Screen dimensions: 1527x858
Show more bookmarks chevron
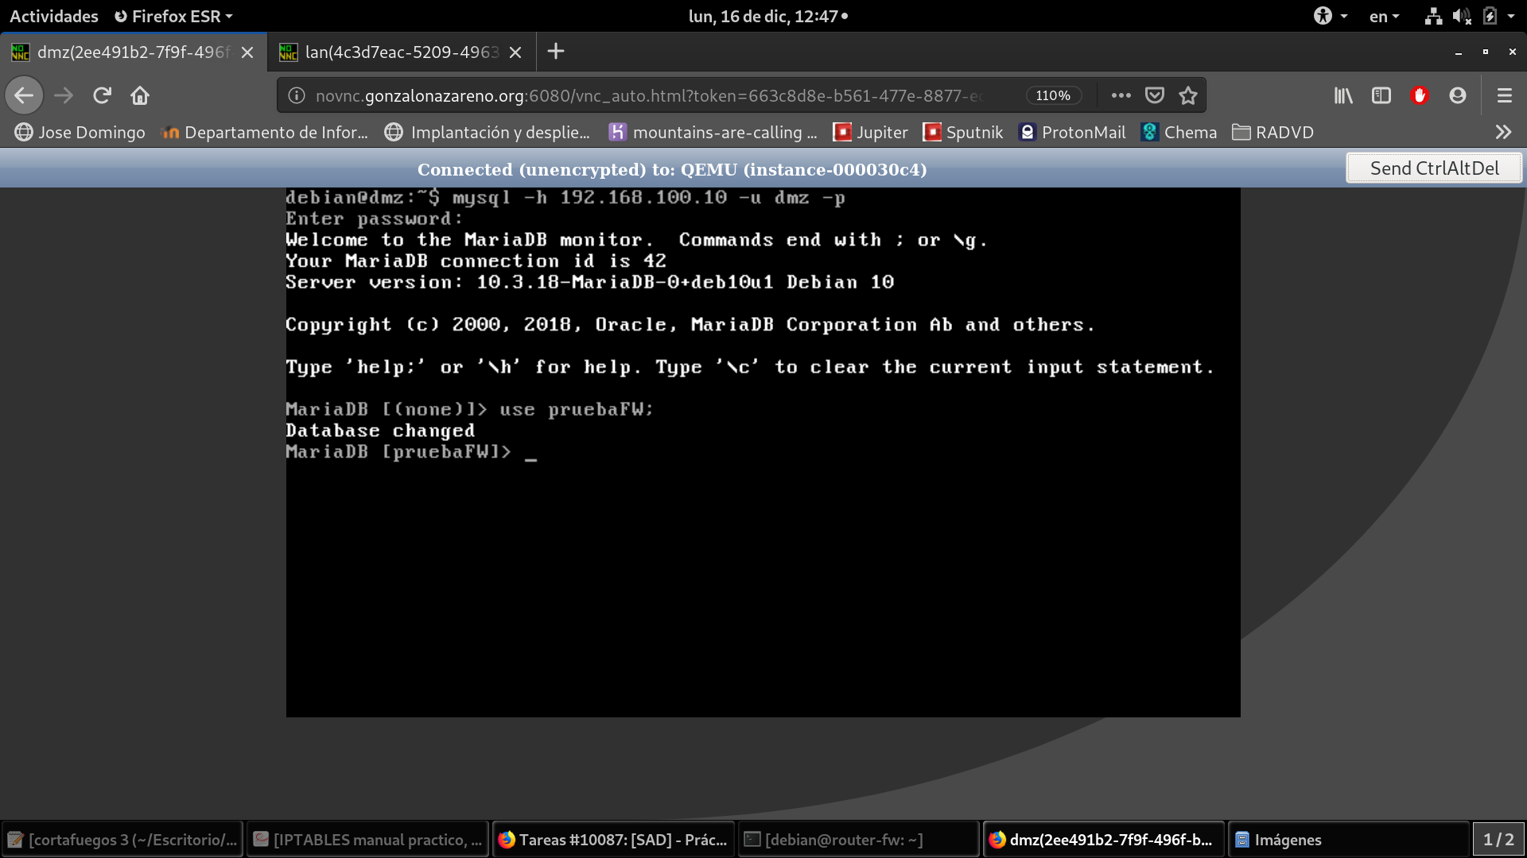point(1502,133)
